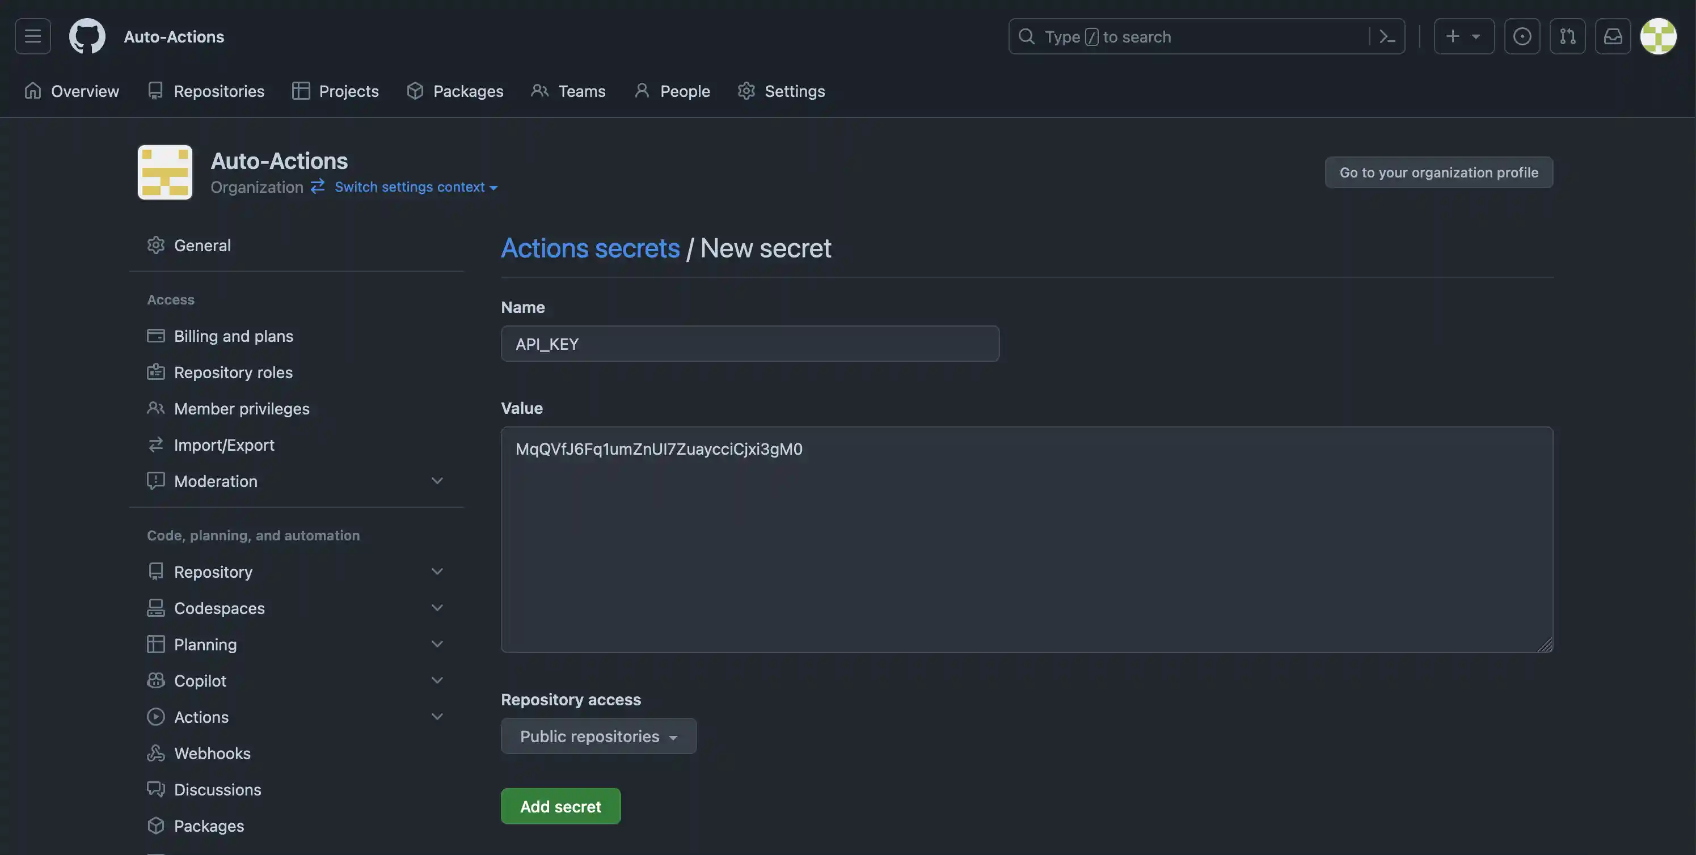Open the pull requests icon
Viewport: 1696px width, 855px height.
(x=1567, y=36)
